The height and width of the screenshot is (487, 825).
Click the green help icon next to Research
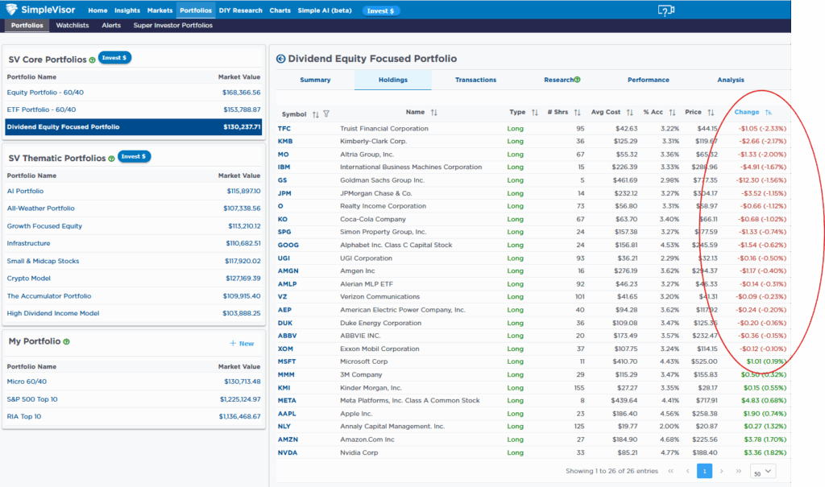coord(578,80)
